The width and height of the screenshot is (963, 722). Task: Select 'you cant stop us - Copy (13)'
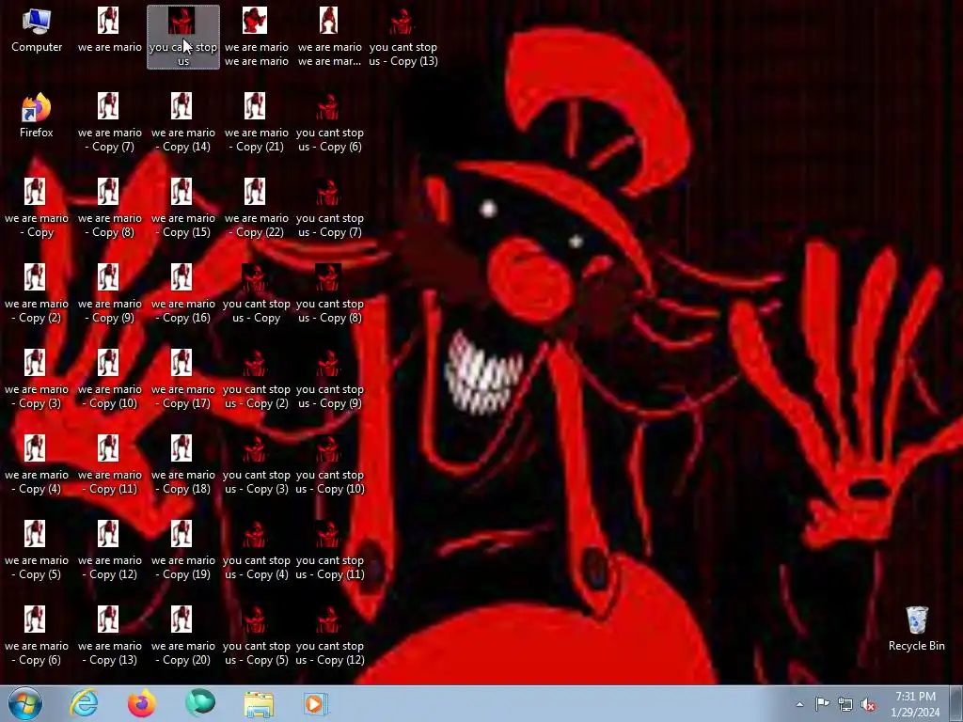click(403, 37)
